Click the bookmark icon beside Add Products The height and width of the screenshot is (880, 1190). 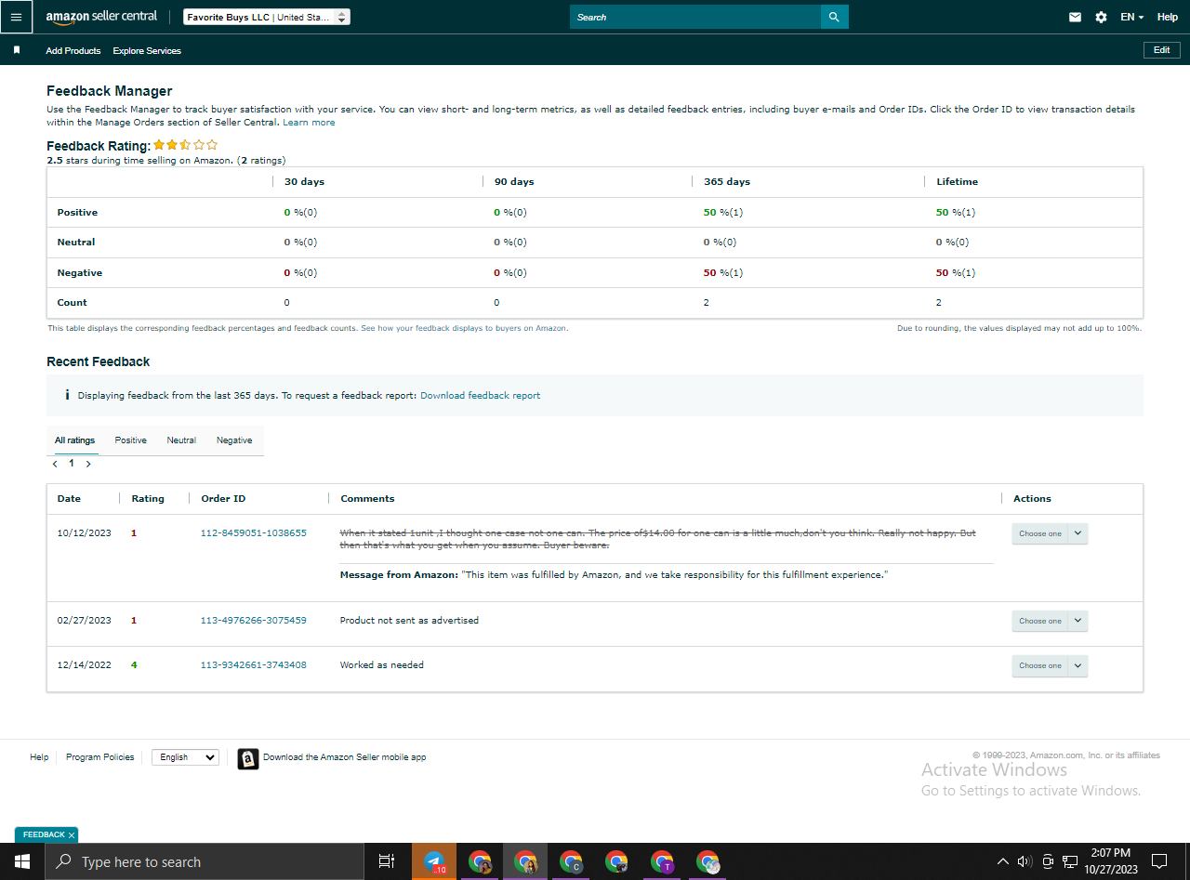pyautogui.click(x=17, y=50)
